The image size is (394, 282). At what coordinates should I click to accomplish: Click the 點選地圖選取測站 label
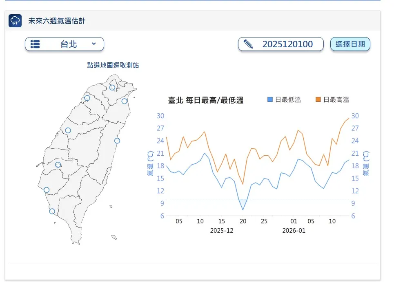pos(113,65)
